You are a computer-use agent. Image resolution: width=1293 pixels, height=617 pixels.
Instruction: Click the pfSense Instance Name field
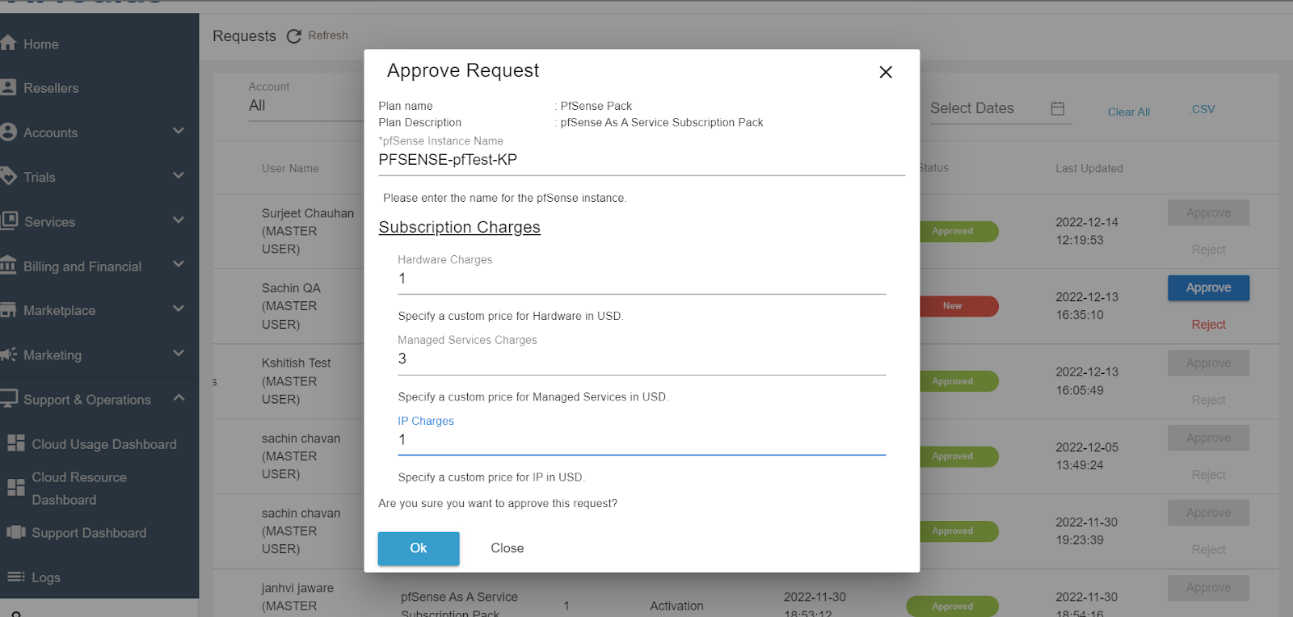642,160
